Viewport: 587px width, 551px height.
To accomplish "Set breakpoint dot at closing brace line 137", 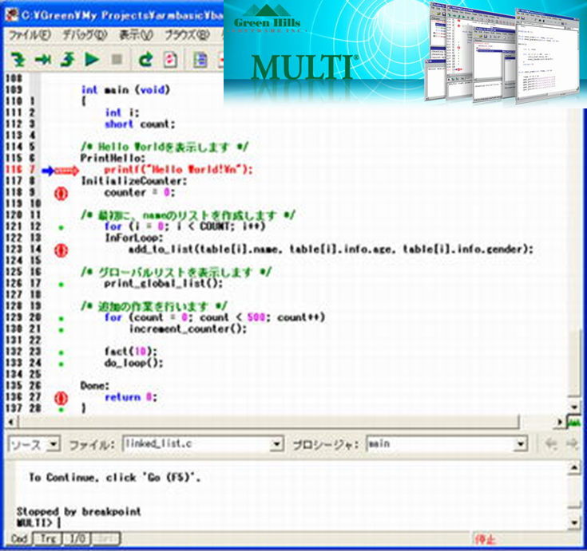I will coord(61,410).
